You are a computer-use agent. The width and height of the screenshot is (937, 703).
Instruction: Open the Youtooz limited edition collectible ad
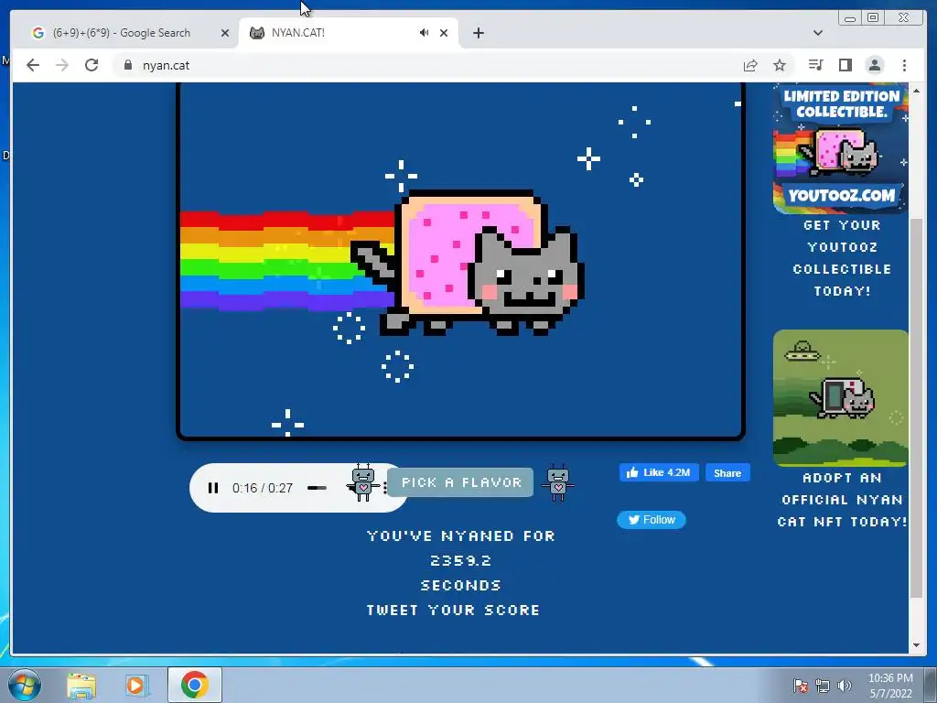[x=841, y=149]
